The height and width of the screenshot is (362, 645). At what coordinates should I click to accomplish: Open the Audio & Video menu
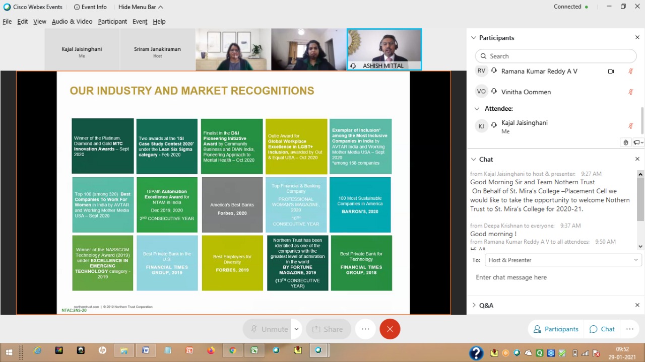tap(72, 22)
